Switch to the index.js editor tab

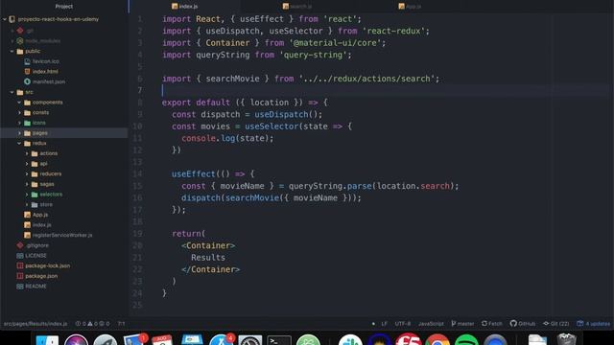pyautogui.click(x=184, y=7)
